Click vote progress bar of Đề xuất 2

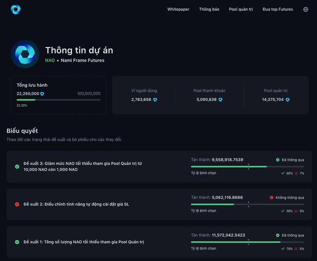tap(247, 204)
